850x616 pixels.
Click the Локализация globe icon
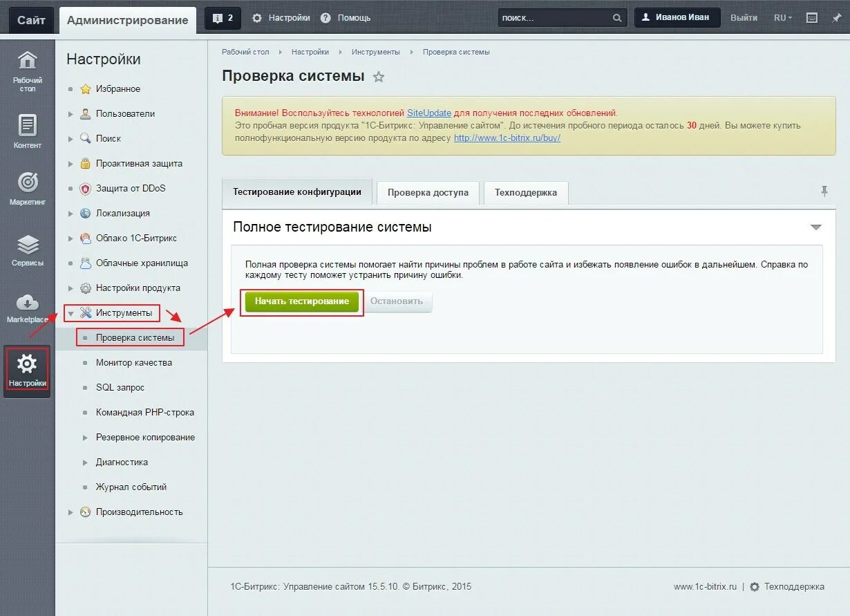(85, 213)
